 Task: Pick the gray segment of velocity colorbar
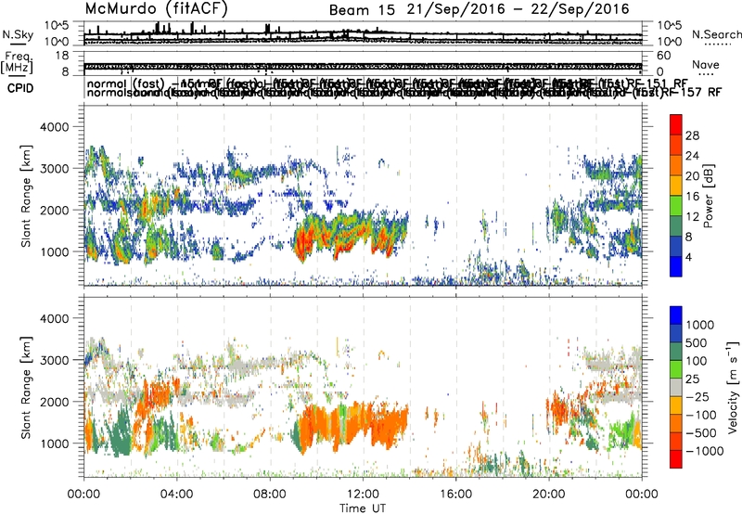click(676, 388)
